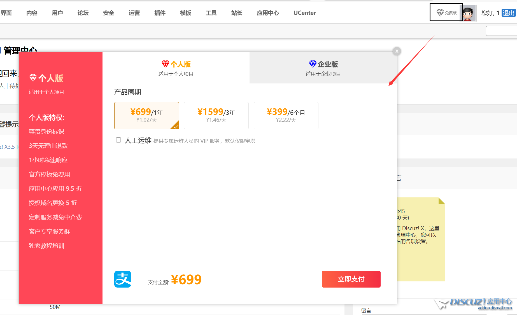517x315 pixels.
Task: Switch to the 企业版 tab
Action: [x=323, y=68]
